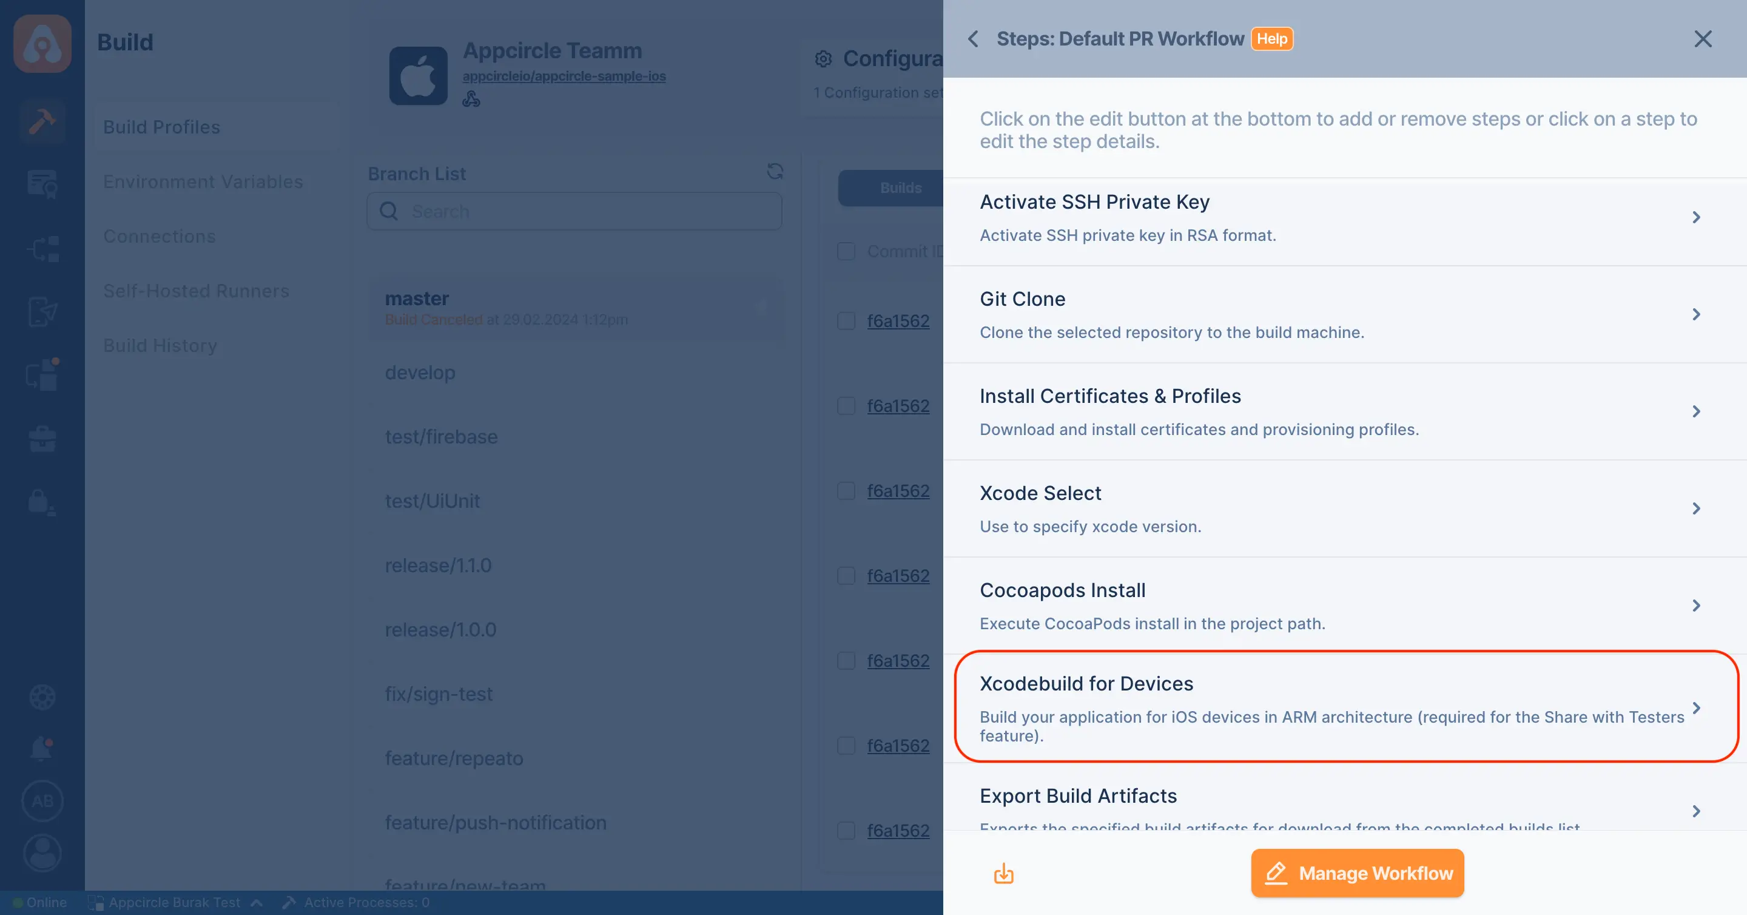The height and width of the screenshot is (915, 1747).
Task: Click the hammer icon beside Active Processes
Action: point(289,903)
